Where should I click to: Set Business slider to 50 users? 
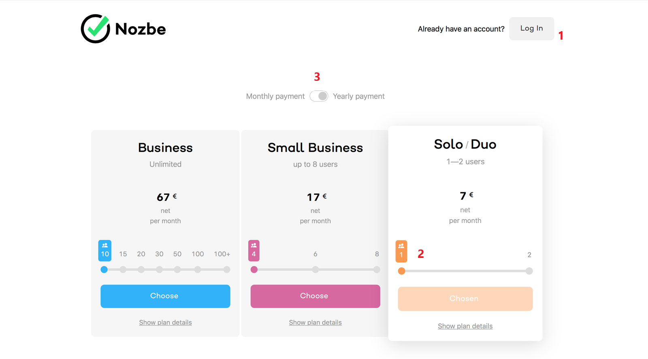177,270
